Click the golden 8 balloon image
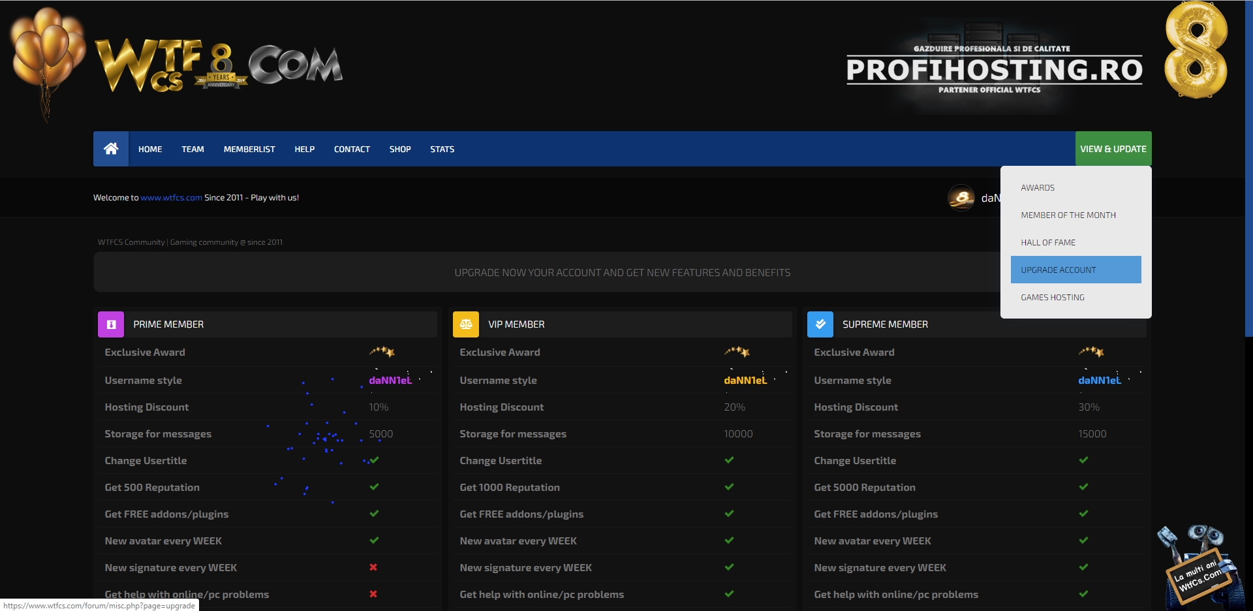The width and height of the screenshot is (1253, 611). [1196, 51]
